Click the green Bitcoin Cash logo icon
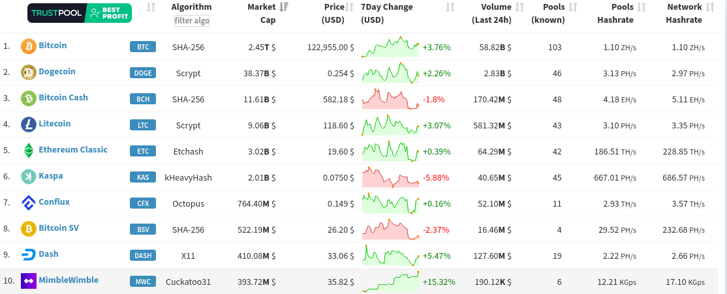This screenshot has width=727, height=294. 29,98
